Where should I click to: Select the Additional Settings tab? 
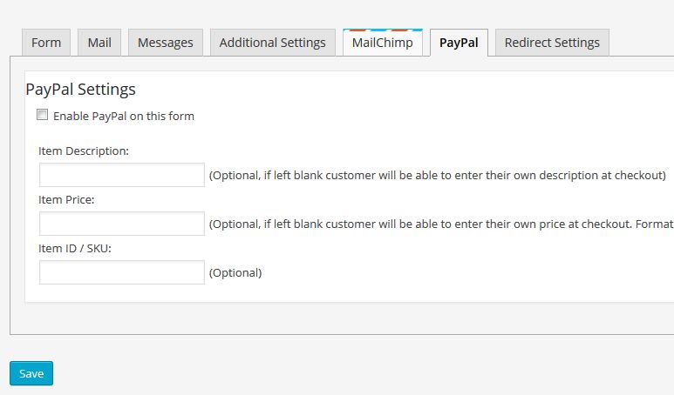(x=273, y=43)
